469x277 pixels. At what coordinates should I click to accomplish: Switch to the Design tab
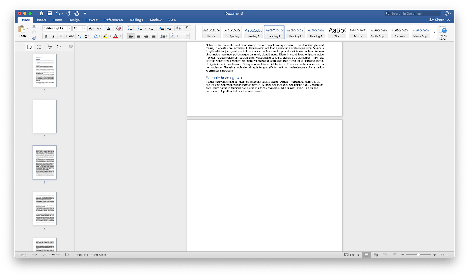point(74,20)
